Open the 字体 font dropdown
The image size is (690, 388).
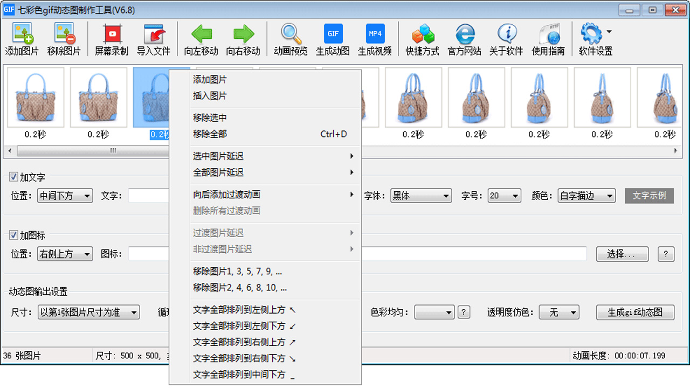coord(421,196)
